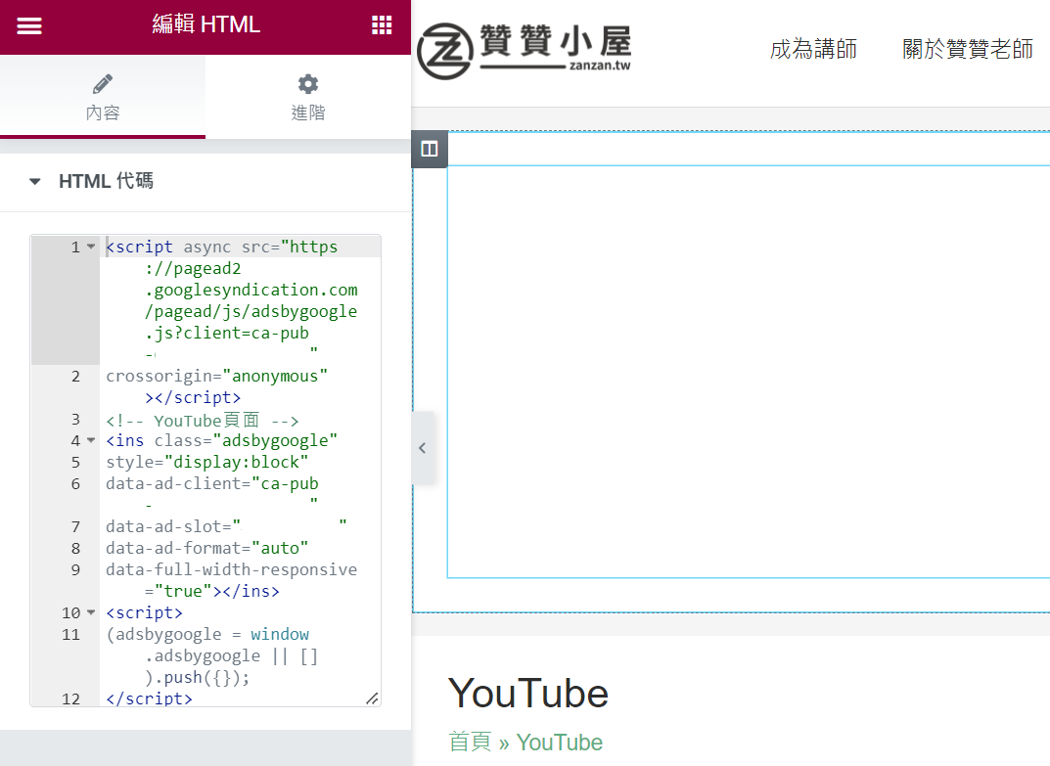Click the code editor resize handle
Screen dimensions: 1050x766
coord(372,698)
